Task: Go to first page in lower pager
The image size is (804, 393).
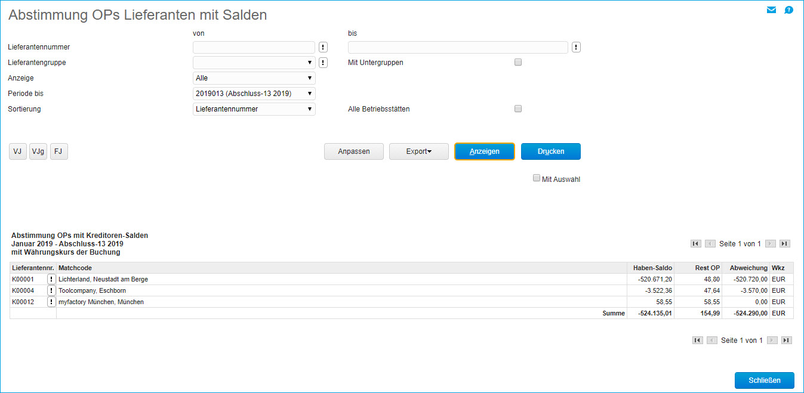Action: pos(697,340)
